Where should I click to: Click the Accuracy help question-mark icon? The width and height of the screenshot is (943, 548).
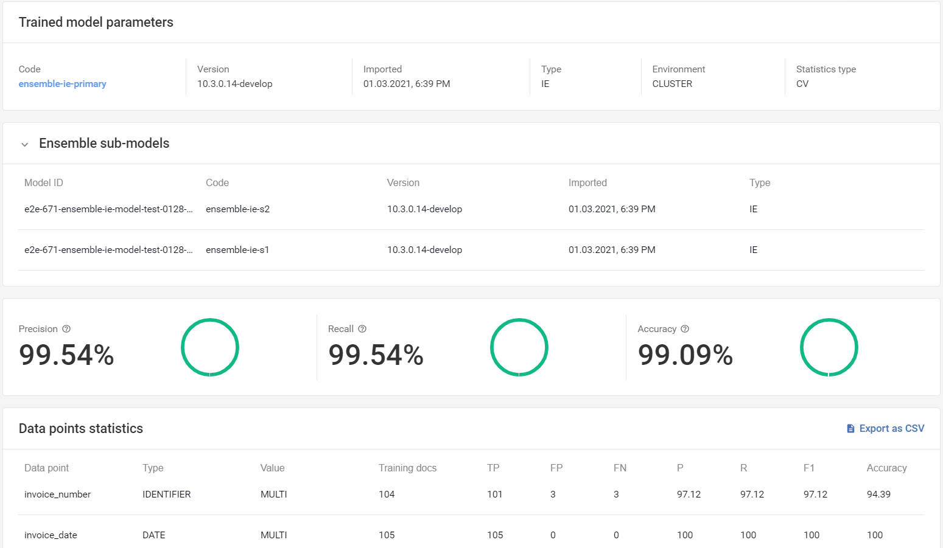(x=685, y=329)
